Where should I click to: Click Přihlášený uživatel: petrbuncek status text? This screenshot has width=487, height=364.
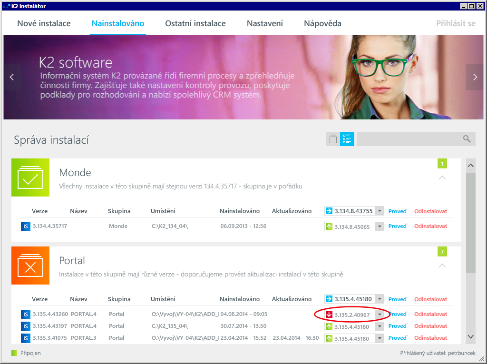(438, 353)
